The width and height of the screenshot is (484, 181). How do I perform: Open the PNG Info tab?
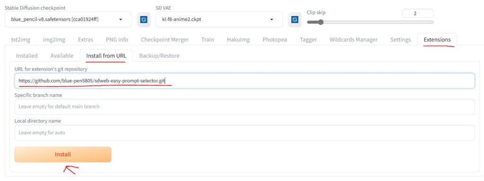[x=117, y=40]
